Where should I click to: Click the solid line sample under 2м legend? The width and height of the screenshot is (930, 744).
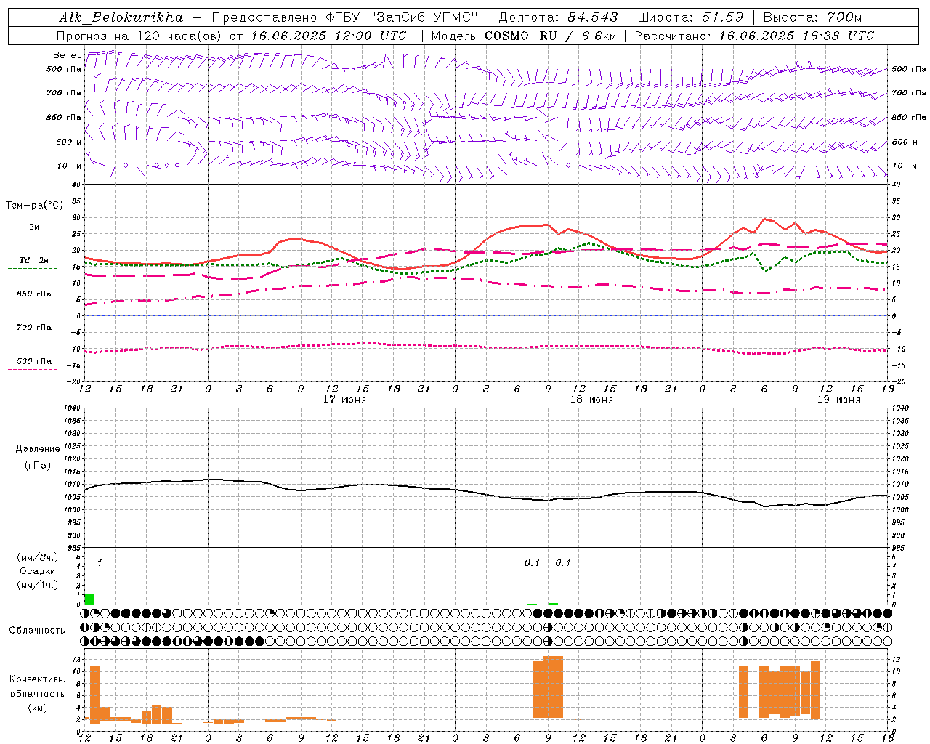(x=33, y=235)
